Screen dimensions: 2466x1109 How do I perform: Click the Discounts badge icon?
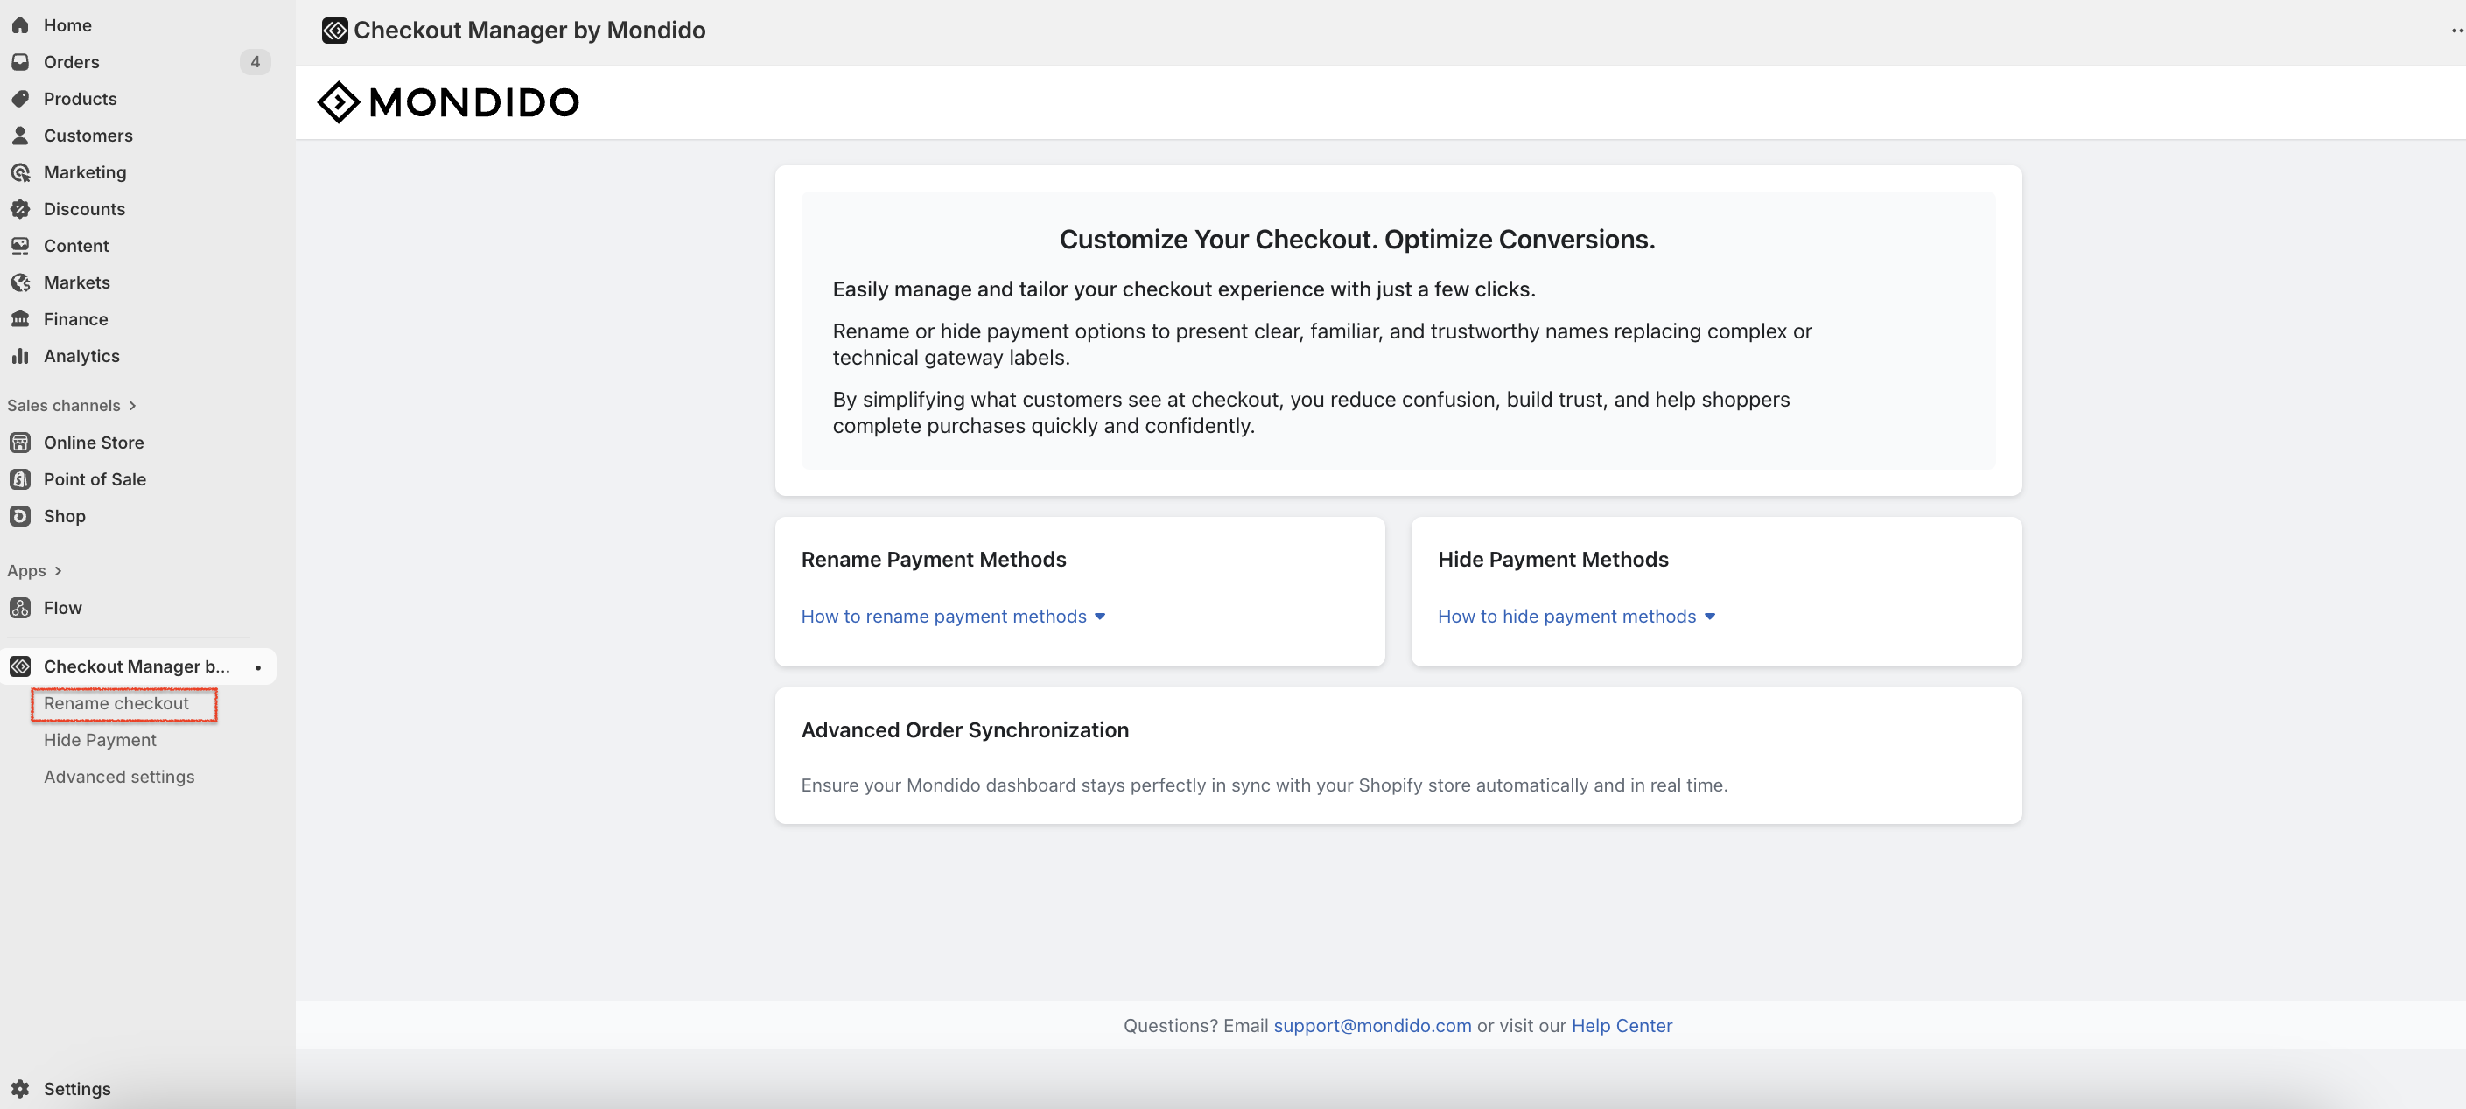[x=20, y=209]
